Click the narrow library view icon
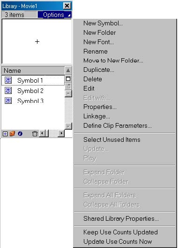178x248 pixels. (x=68, y=86)
